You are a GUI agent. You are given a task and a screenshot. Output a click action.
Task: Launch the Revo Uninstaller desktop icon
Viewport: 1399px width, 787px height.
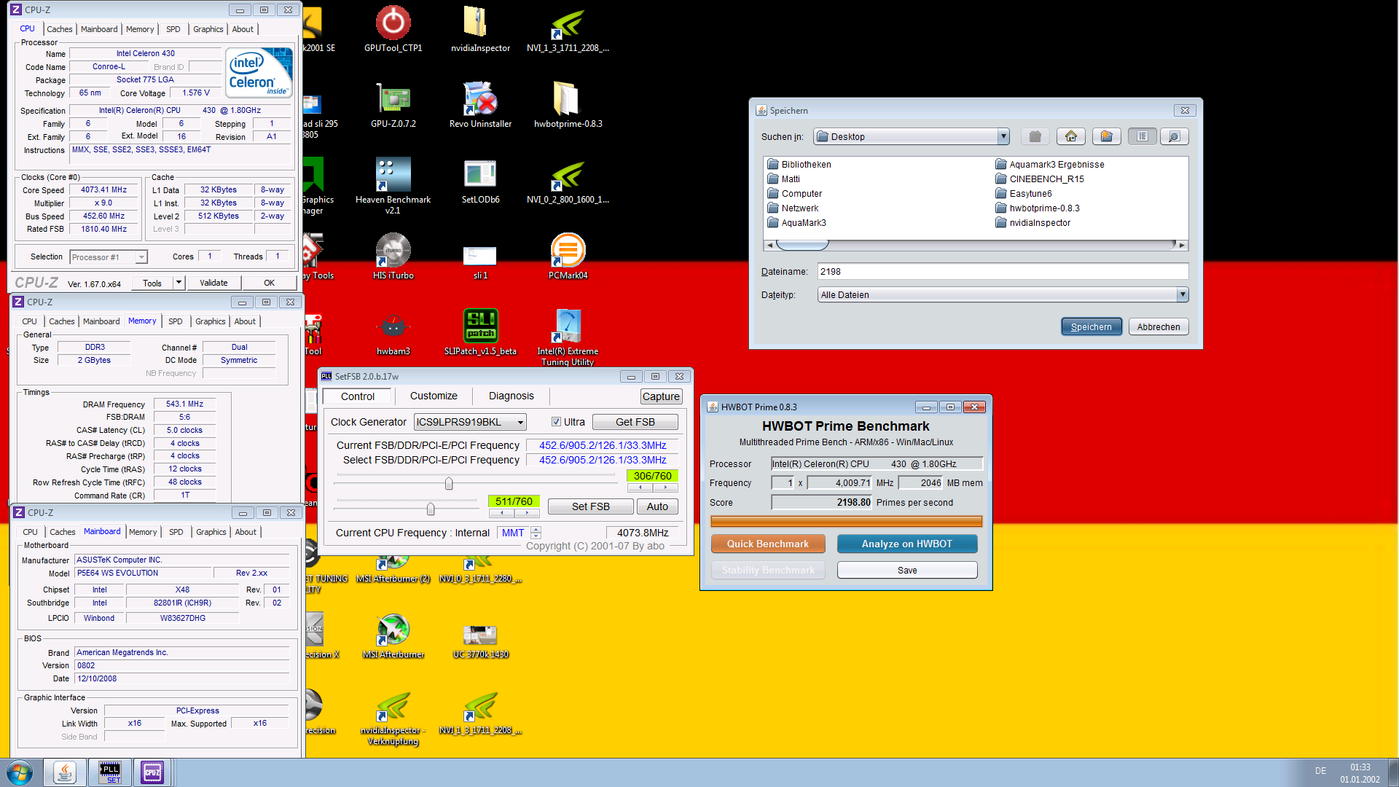coord(480,105)
